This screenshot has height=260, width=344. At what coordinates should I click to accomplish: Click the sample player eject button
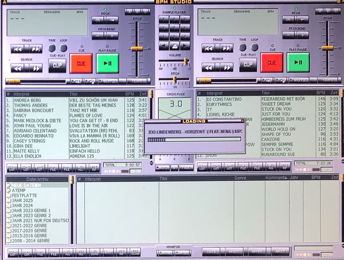(174, 46)
